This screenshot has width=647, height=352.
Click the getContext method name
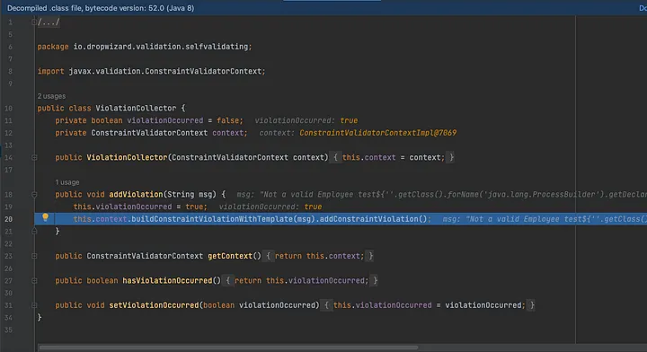pos(230,256)
